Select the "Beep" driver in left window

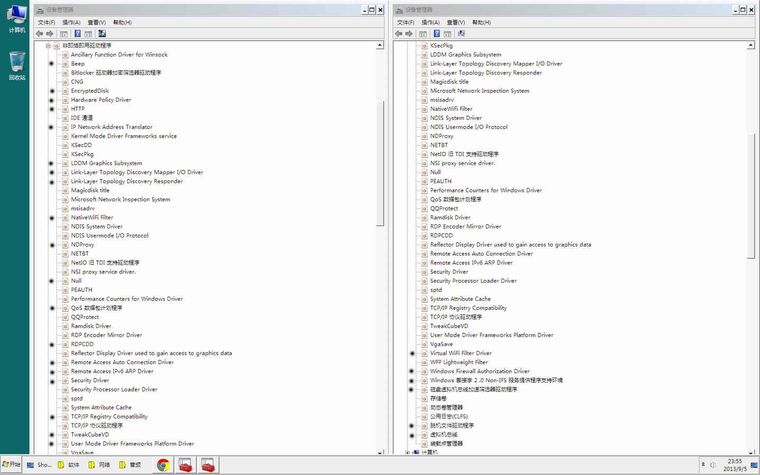click(x=78, y=64)
